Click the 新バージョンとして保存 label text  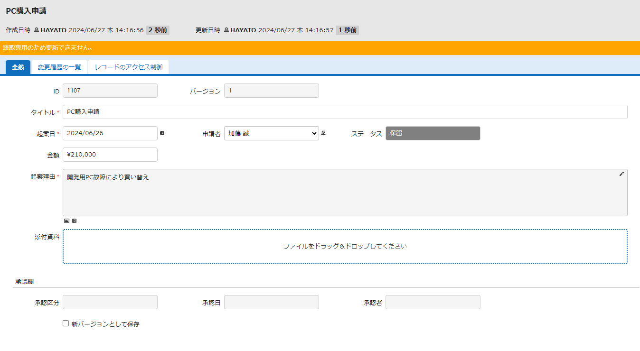pos(105,324)
